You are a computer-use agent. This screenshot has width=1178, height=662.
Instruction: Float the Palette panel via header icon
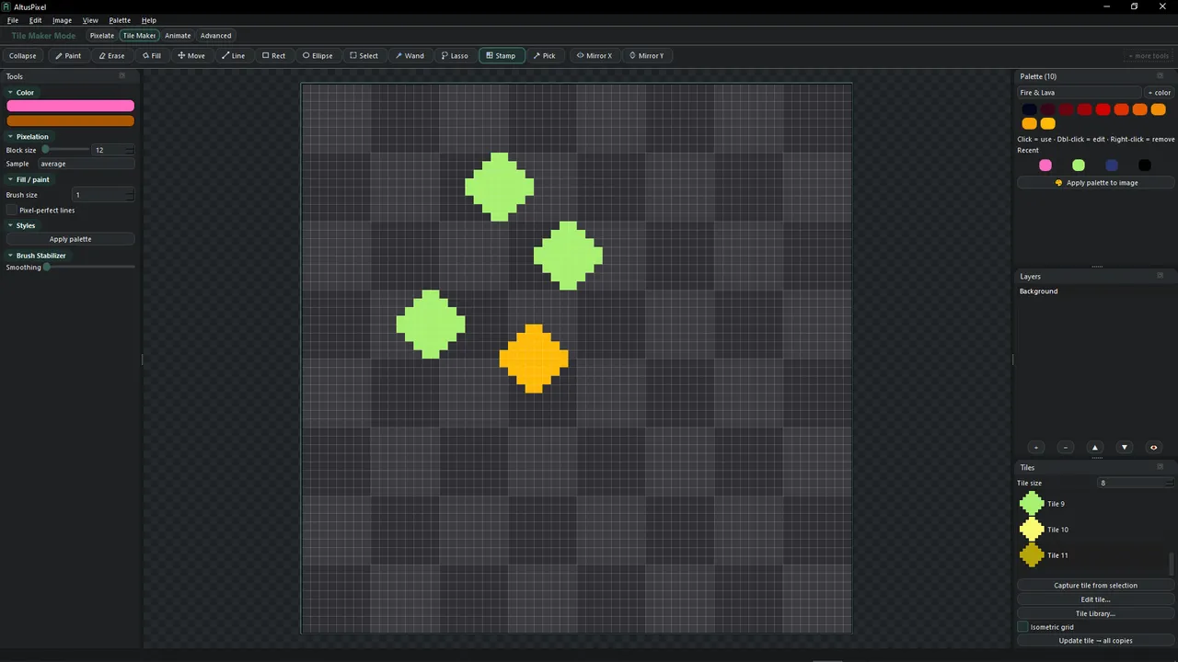(1160, 76)
